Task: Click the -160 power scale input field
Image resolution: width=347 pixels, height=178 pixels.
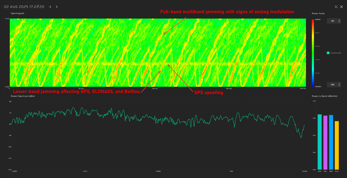Action: [332, 84]
